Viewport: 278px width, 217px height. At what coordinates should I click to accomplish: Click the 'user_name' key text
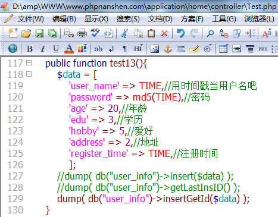pyautogui.click(x=94, y=86)
